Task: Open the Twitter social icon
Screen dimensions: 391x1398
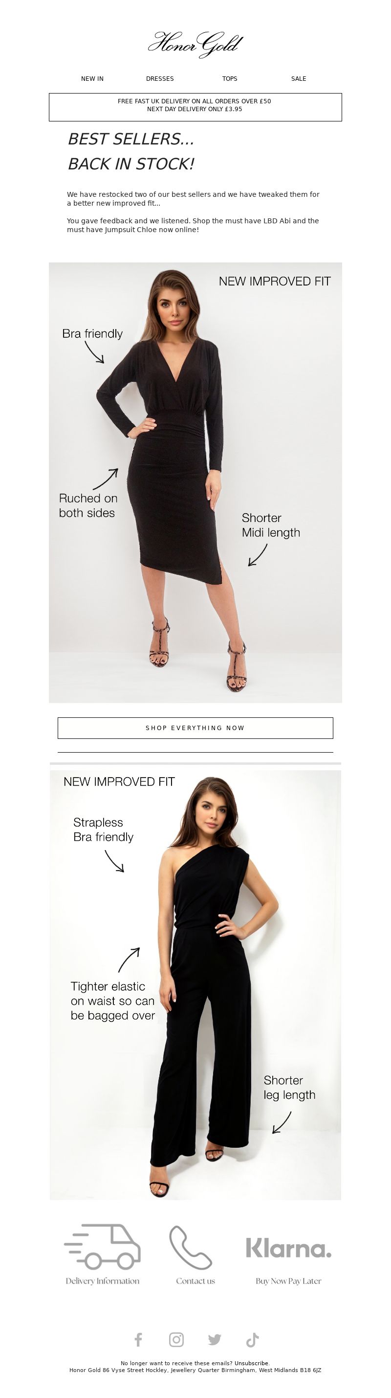Action: 215,1339
